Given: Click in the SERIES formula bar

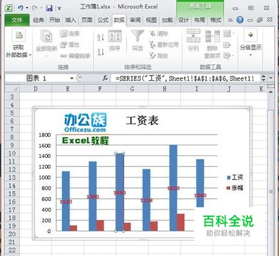Looking at the screenshot, I should [185, 78].
